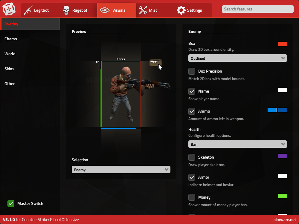Click the wrench icon on Misc tab
The height and width of the screenshot is (224, 299).
(143, 10)
